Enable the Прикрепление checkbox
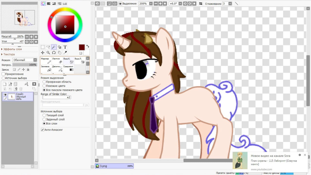Screen dimensions: 311x175 click(3, 74)
